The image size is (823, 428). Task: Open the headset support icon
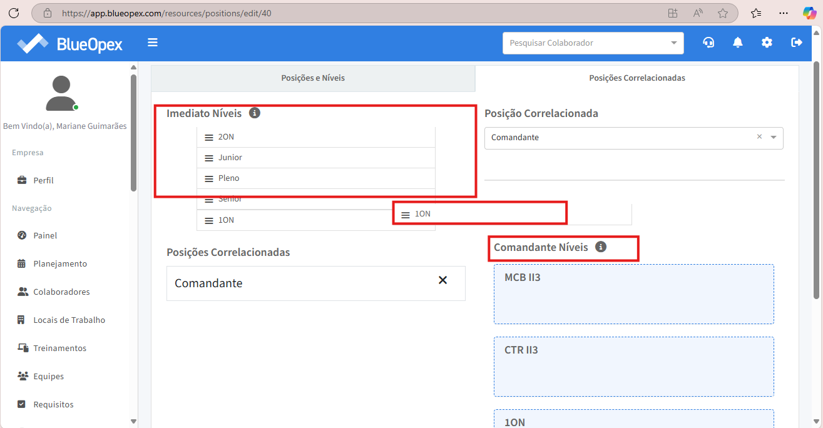[708, 43]
